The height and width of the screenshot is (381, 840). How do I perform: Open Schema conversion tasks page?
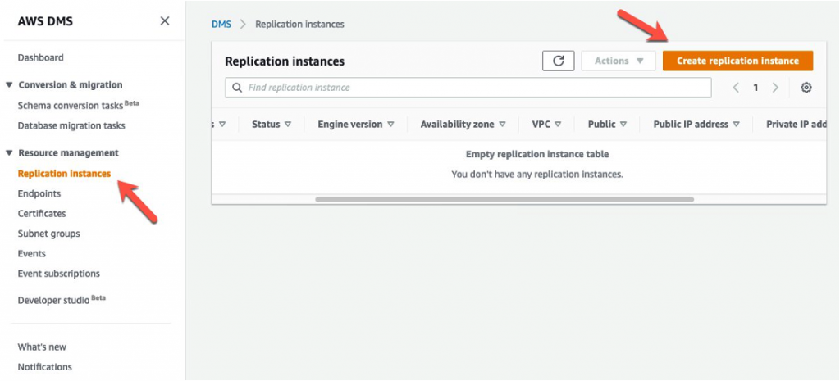point(78,105)
